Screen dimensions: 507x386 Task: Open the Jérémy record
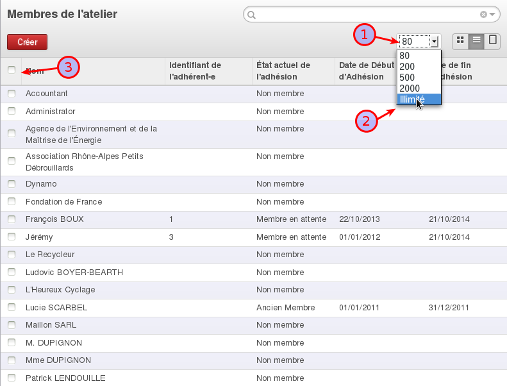click(39, 237)
